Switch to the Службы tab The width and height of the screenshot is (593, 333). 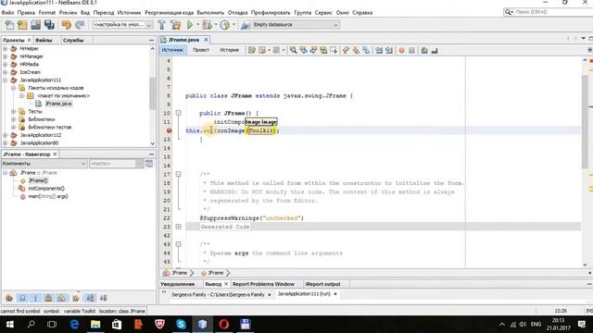tap(73, 40)
